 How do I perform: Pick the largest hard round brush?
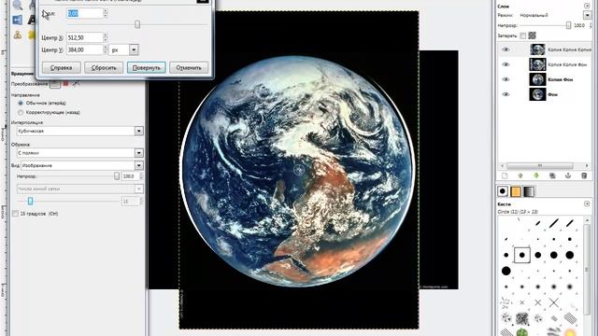tap(506, 271)
